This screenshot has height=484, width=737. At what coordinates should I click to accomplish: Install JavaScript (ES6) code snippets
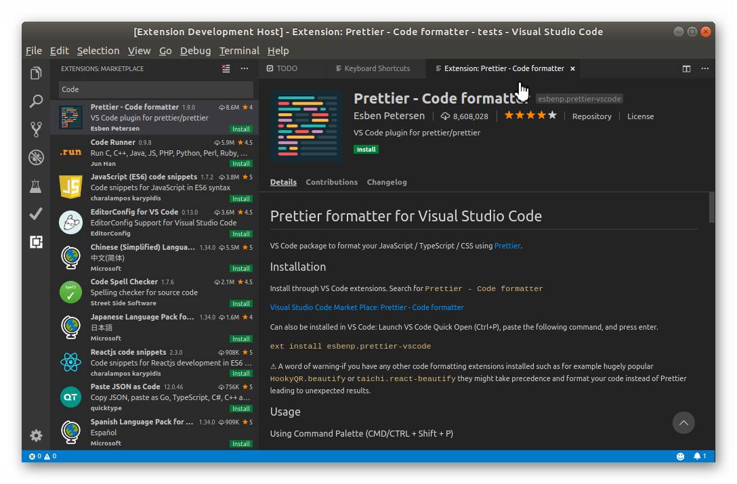[x=241, y=199]
